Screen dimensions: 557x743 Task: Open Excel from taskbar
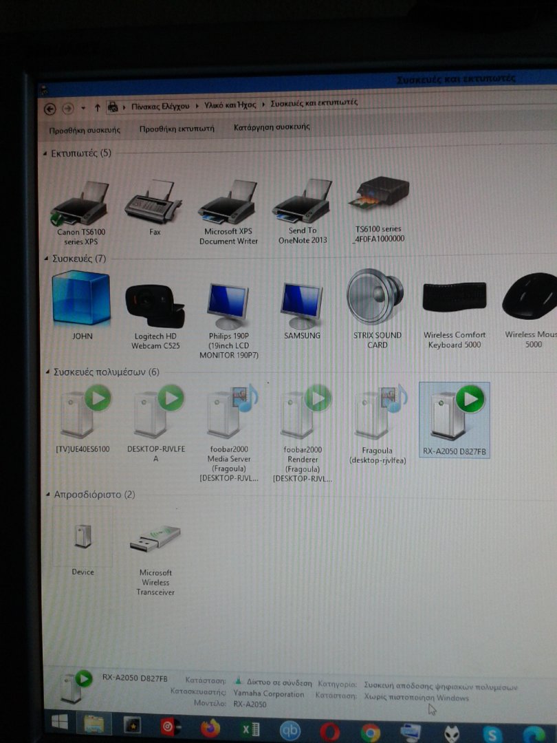tap(250, 729)
